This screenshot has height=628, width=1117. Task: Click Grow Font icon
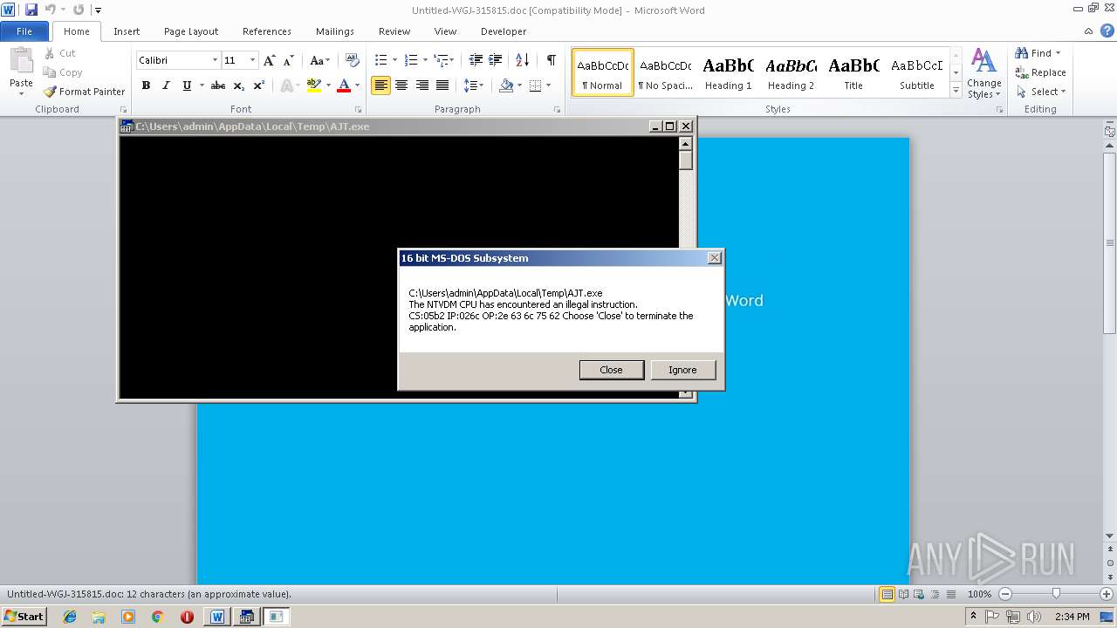(270, 60)
